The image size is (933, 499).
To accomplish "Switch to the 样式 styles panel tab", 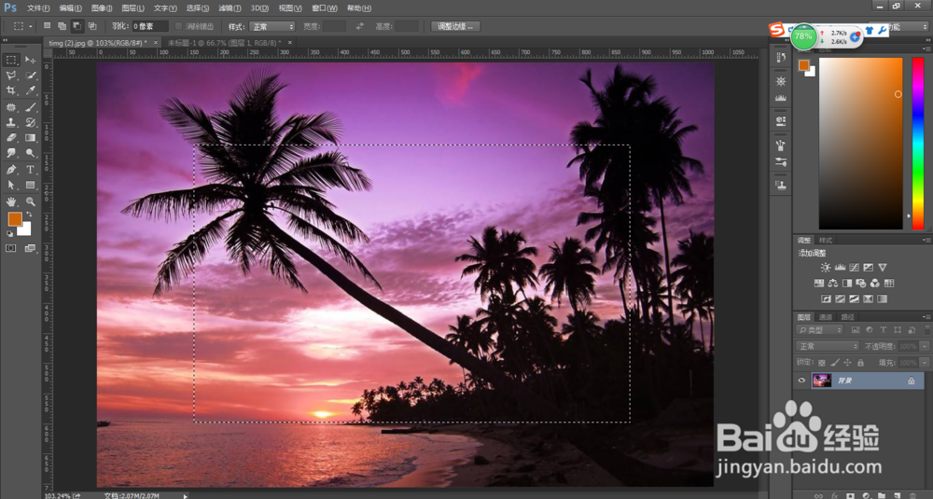I will coord(826,241).
